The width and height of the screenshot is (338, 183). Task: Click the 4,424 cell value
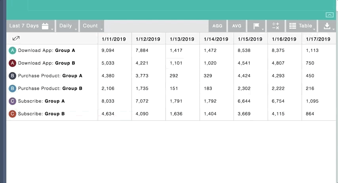point(244,76)
